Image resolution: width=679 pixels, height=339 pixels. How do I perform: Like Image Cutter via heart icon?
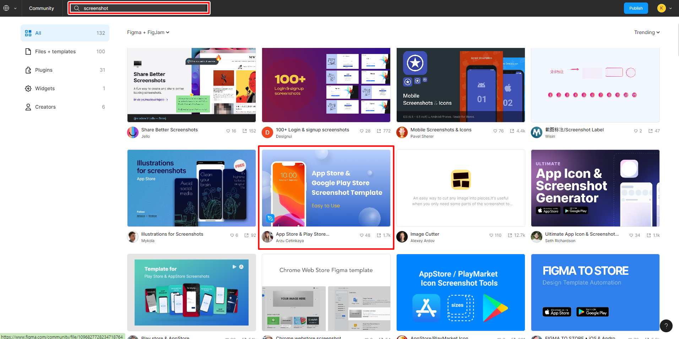(x=491, y=235)
